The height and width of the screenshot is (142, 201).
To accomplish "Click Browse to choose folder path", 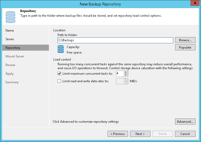I will click(185, 40).
